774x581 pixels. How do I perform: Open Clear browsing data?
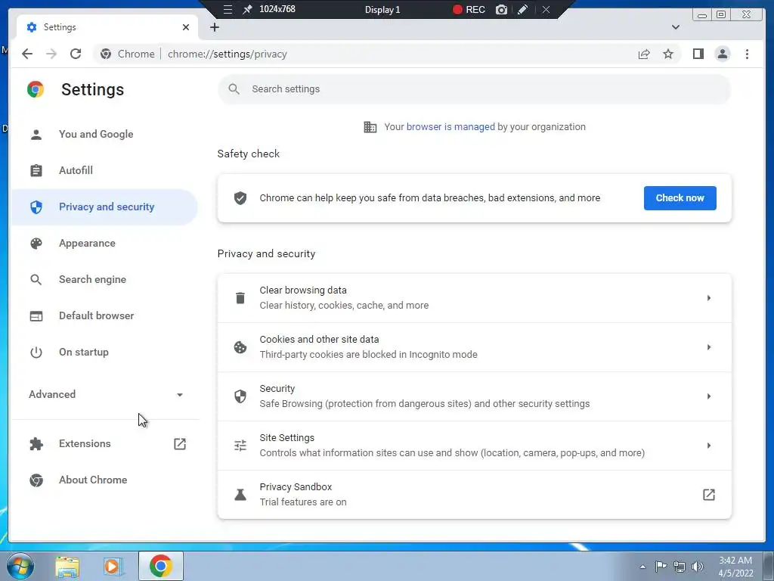point(474,298)
